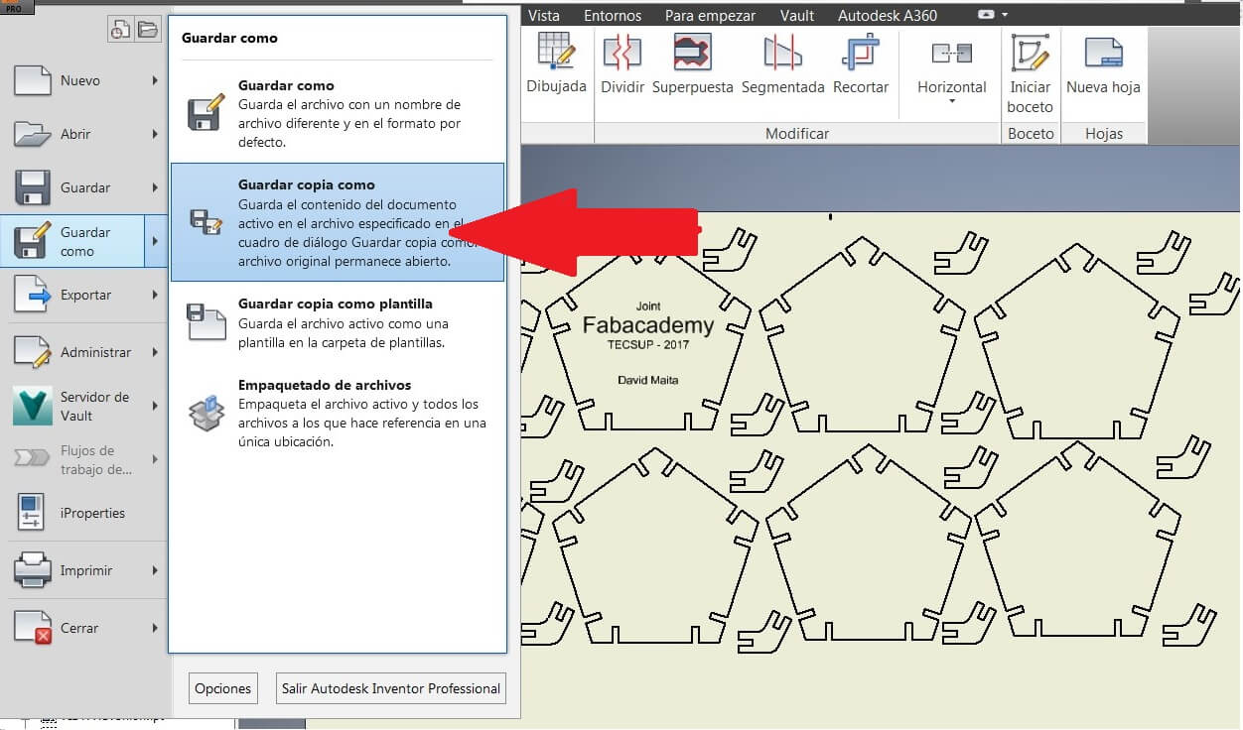Select Guardar como with default format
Screen dimensions: 1243x730
(338, 113)
